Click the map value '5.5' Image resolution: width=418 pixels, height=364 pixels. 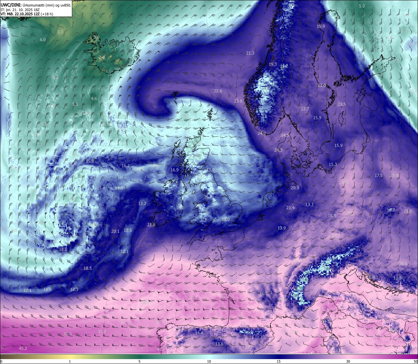[x=75, y=104]
